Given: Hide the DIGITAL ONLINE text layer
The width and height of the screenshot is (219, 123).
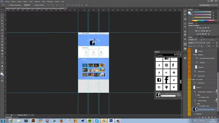Looking at the screenshot, I should pyautogui.click(x=189, y=100).
